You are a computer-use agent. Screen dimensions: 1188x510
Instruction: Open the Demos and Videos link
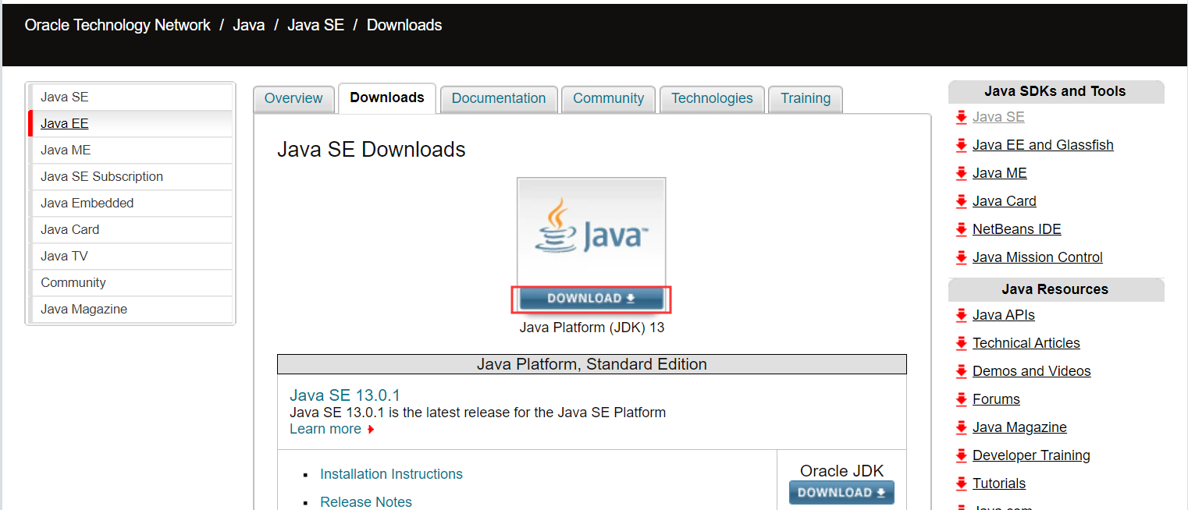click(x=1032, y=371)
